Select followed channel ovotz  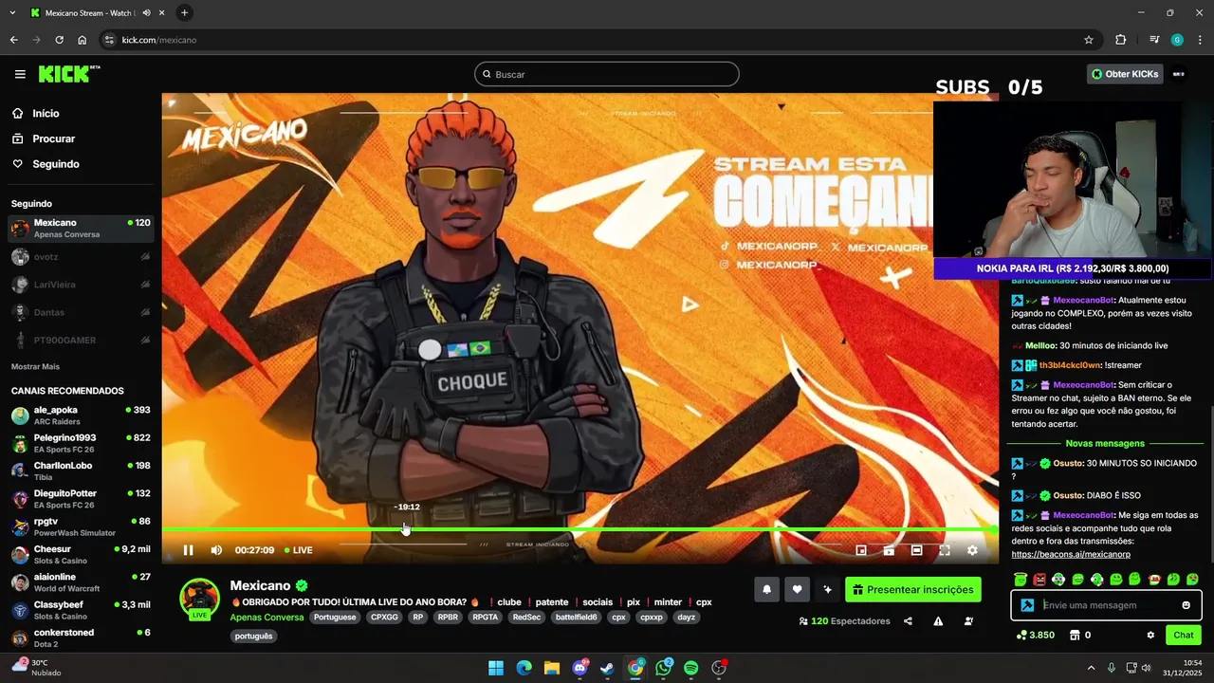pyautogui.click(x=81, y=257)
